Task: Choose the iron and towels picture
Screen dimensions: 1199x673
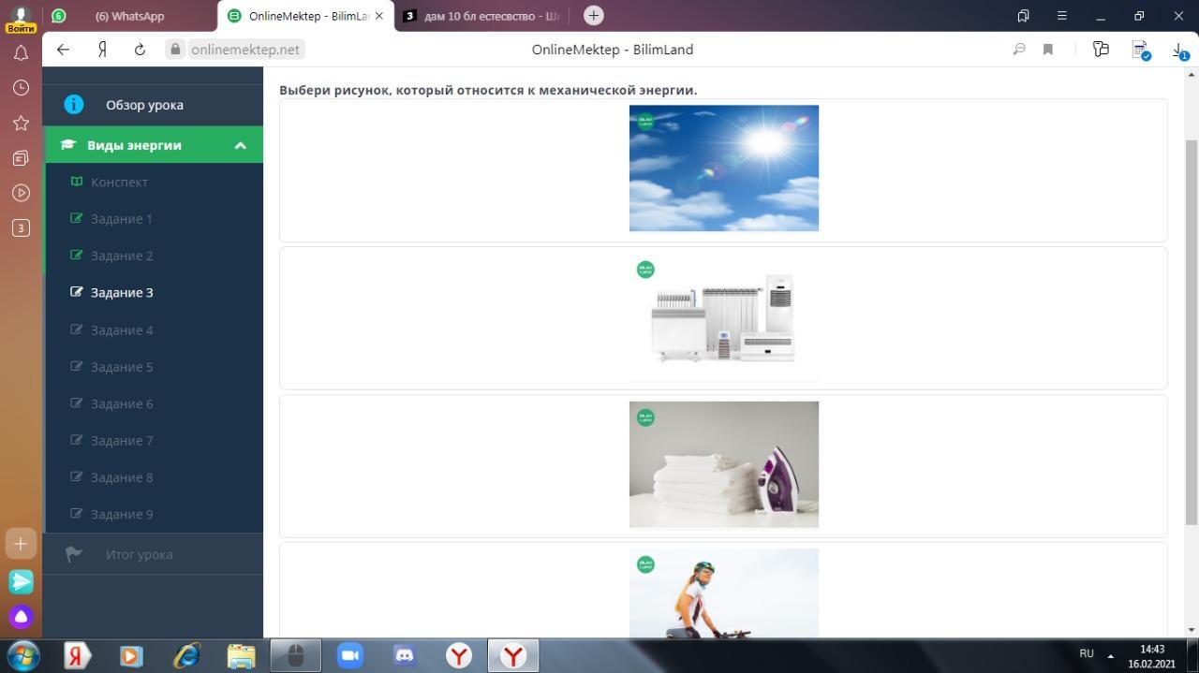Action: tap(724, 464)
